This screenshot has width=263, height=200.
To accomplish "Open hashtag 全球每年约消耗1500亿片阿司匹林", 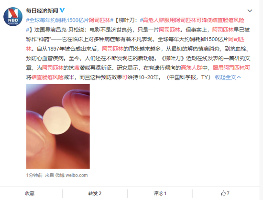I will pos(70,20).
